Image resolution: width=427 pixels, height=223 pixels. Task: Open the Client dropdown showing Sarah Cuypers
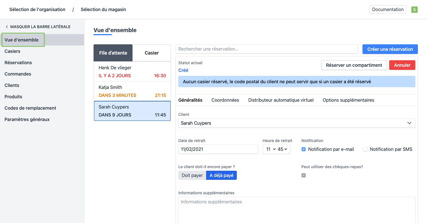pyautogui.click(x=297, y=123)
